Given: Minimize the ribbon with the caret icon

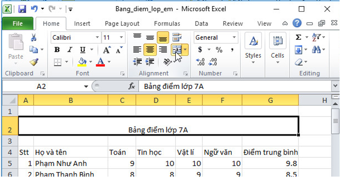Looking at the screenshot, I should (x=285, y=23).
